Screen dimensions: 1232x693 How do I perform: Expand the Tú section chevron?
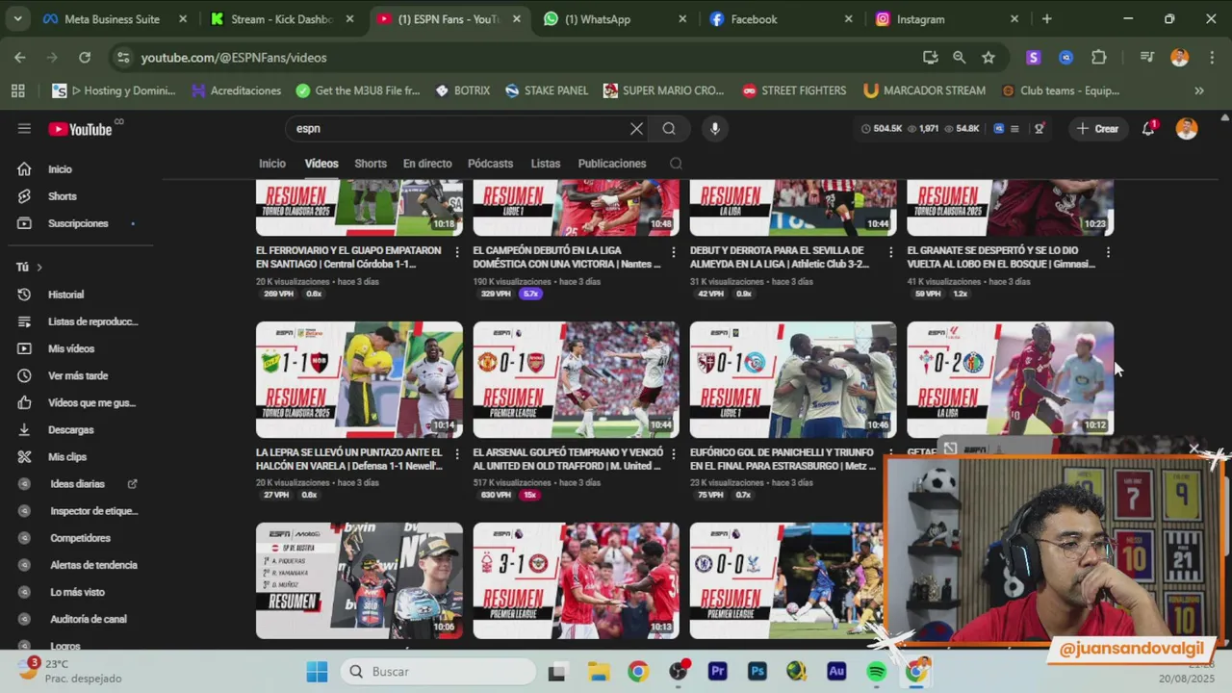[x=38, y=267]
